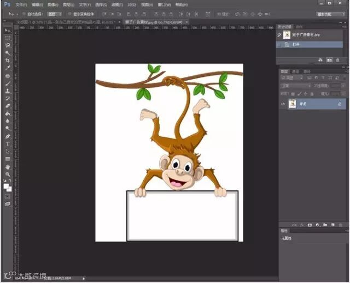Select the Zoom tool in toolbox

click(x=8, y=174)
